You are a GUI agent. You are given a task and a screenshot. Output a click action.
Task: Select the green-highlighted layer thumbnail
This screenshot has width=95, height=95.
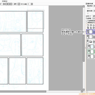[92, 52]
